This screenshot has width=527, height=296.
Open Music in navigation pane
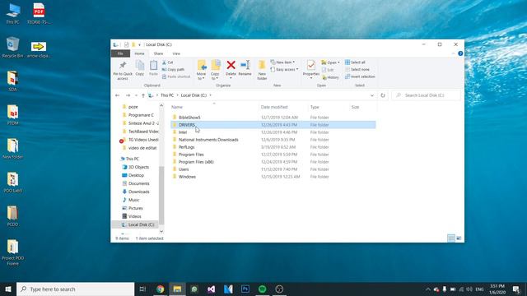point(133,200)
